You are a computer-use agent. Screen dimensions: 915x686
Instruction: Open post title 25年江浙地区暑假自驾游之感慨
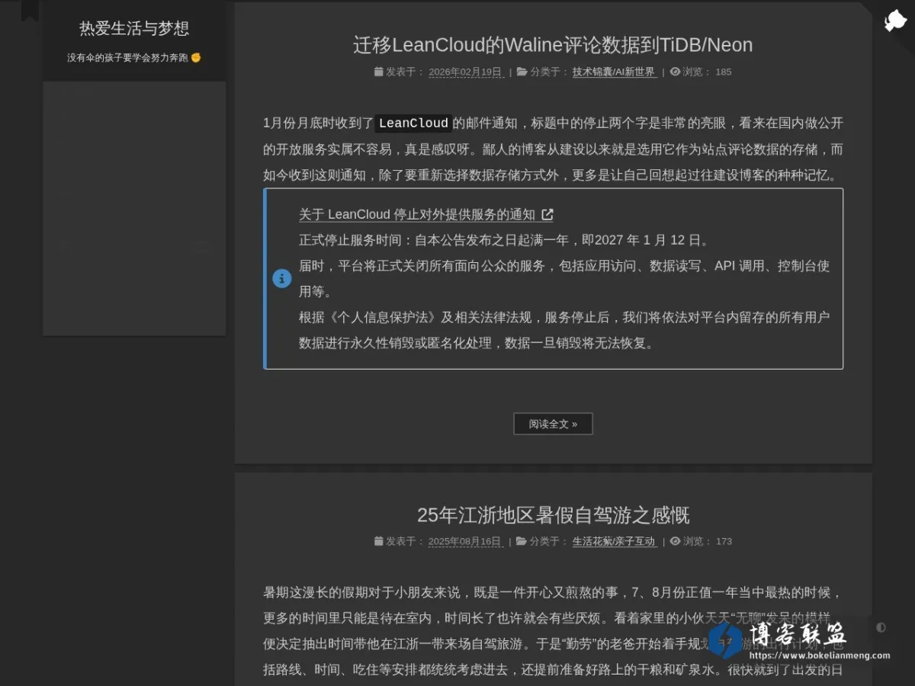553,515
